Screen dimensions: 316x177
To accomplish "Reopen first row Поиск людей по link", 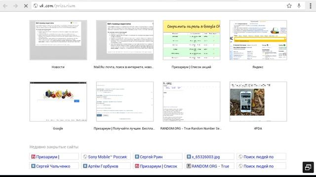I will [x=261, y=156].
